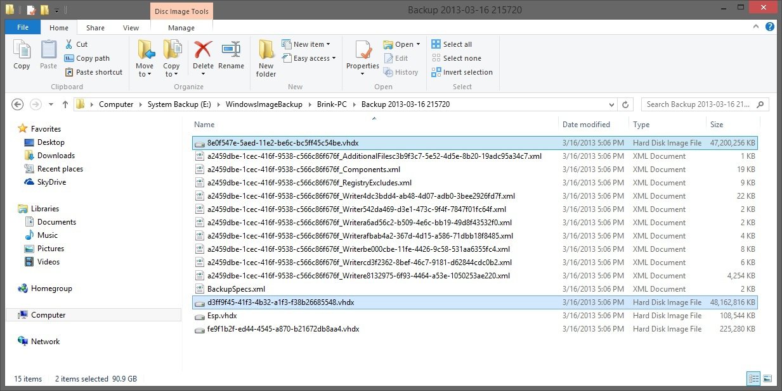Open Quick Access Toolbar customize arrow
Image resolution: width=782 pixels, height=391 pixels.
(x=57, y=10)
